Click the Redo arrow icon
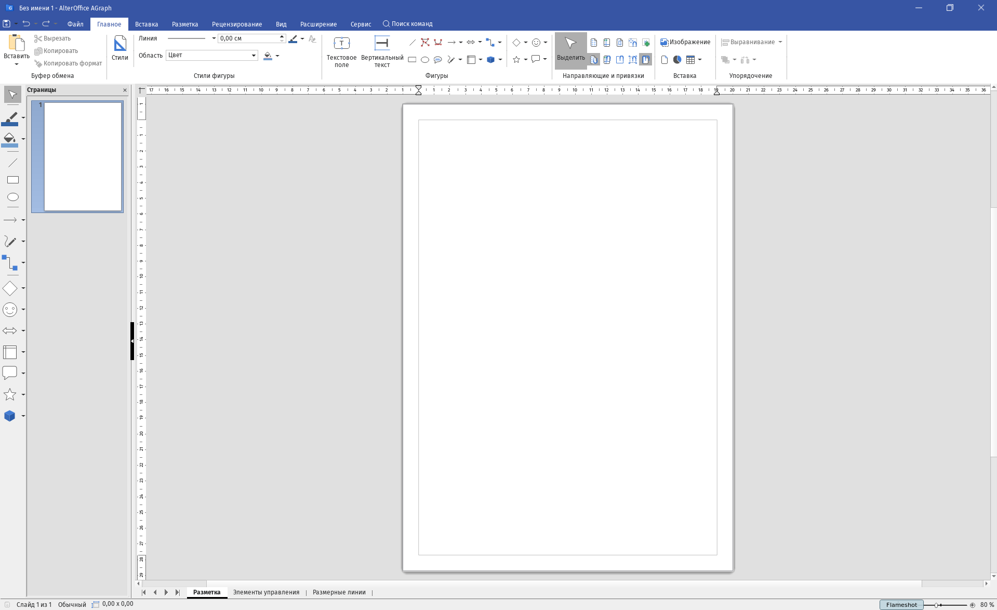 click(x=46, y=24)
